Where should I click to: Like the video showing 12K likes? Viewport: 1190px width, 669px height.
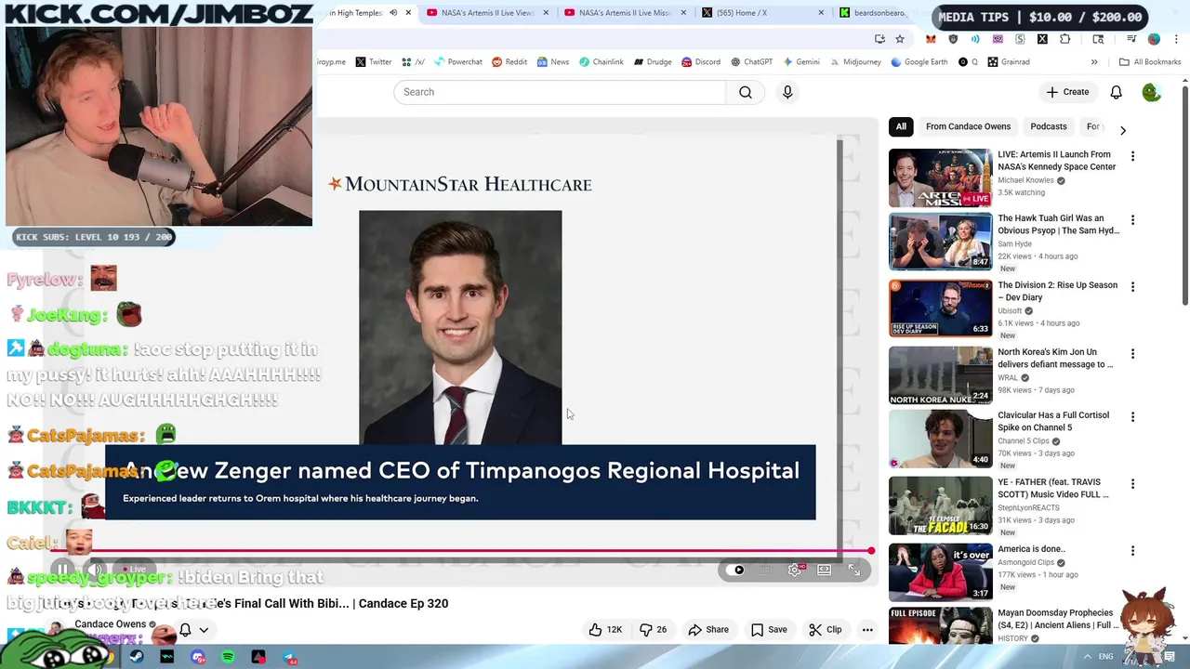click(605, 629)
